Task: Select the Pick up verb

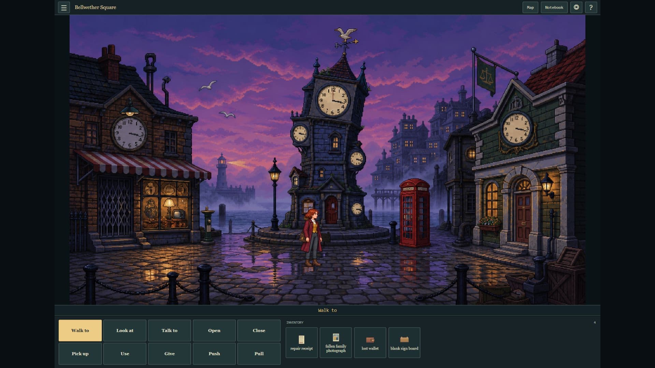Action: pyautogui.click(x=80, y=354)
